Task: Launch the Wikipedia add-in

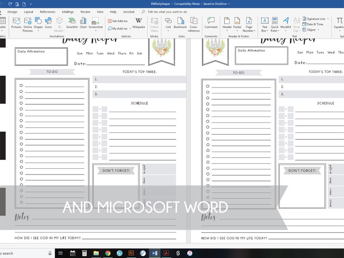Action: (139, 23)
